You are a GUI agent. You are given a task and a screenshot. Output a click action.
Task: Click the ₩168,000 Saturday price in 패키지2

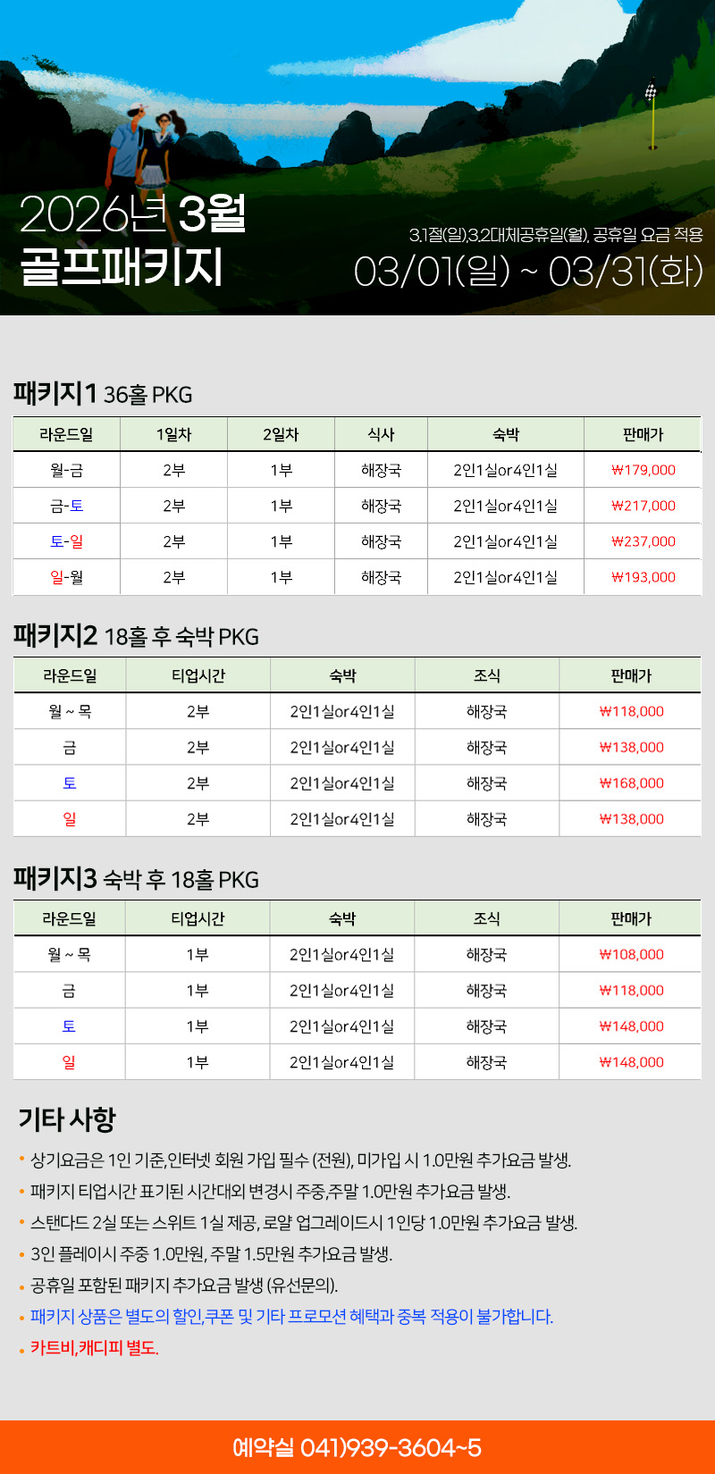[x=631, y=783]
